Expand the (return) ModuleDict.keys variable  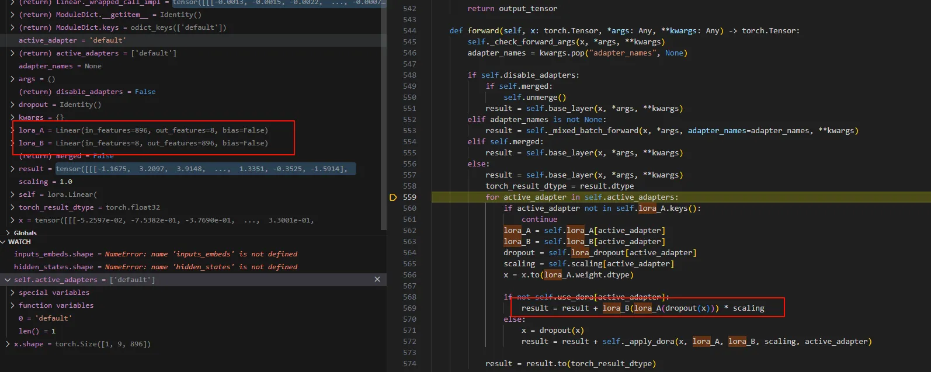(13, 27)
